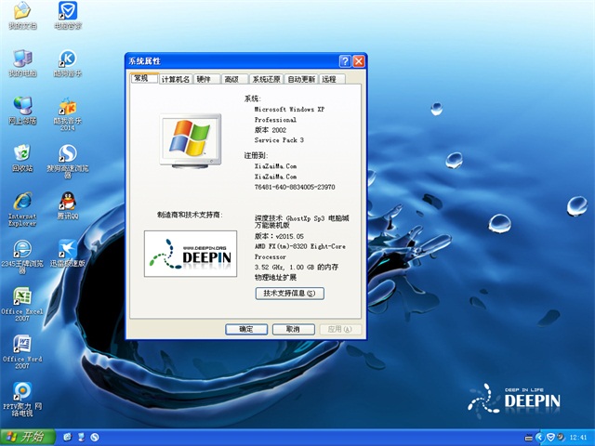Switch to the 硬件 tab

pos(205,80)
